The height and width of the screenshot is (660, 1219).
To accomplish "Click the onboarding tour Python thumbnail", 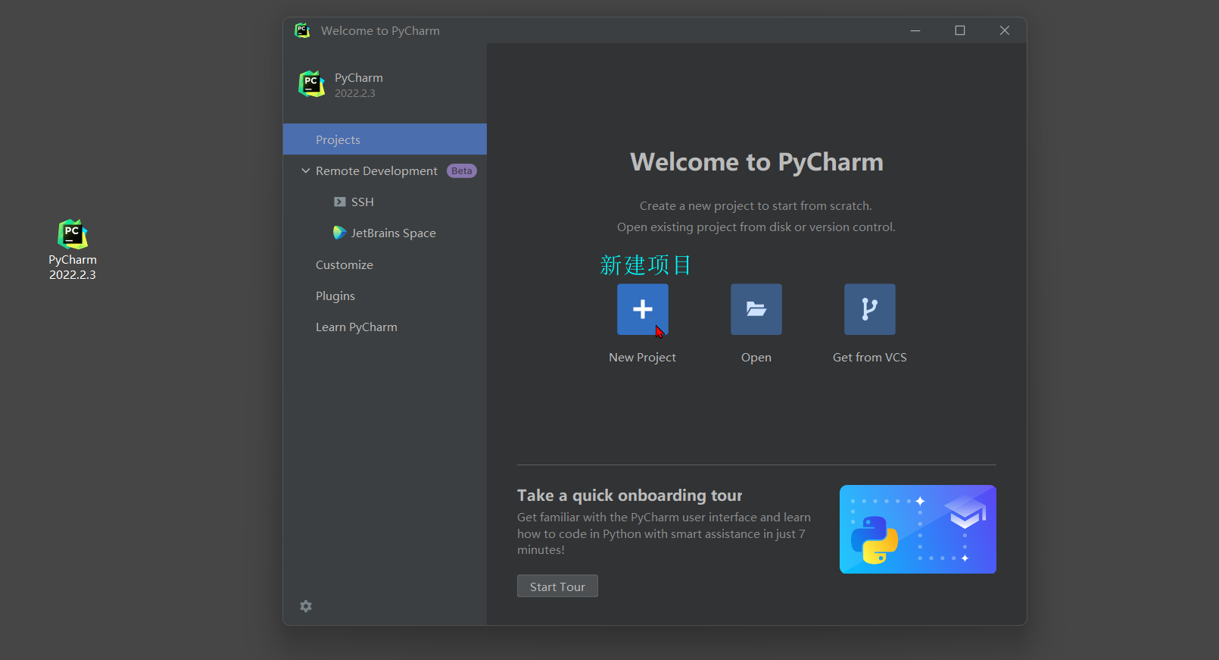I will pos(918,529).
